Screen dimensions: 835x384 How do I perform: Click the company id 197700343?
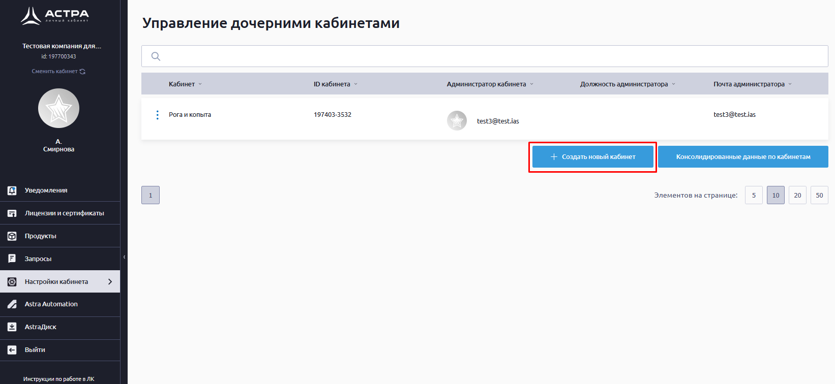pos(58,57)
